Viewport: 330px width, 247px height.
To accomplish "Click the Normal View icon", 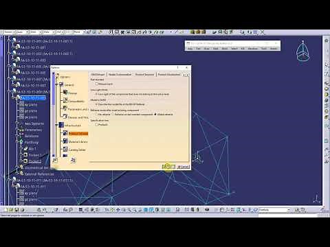I will (x=140, y=209).
